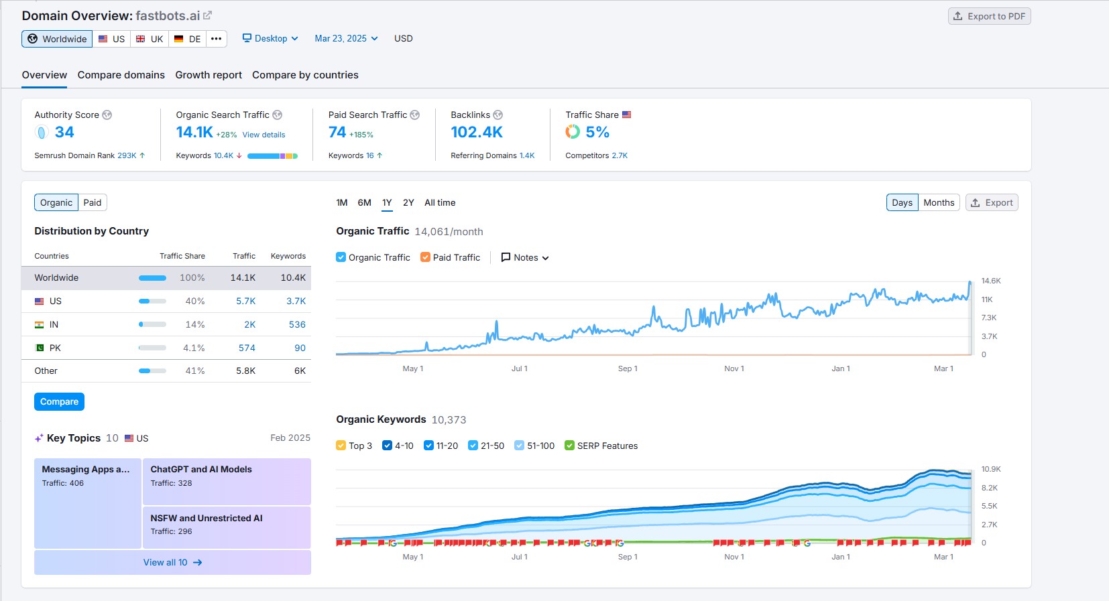Click Paid Search Keywords 16 value
This screenshot has height=601, width=1109.
(370, 155)
